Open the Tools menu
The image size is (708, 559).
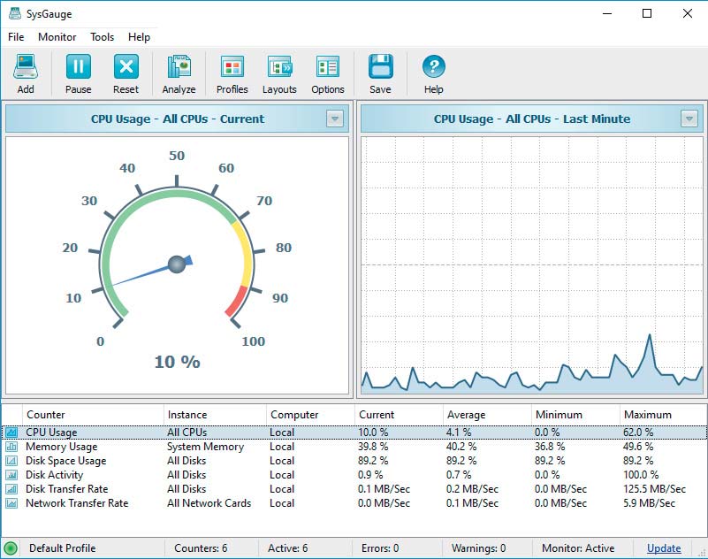click(x=102, y=37)
